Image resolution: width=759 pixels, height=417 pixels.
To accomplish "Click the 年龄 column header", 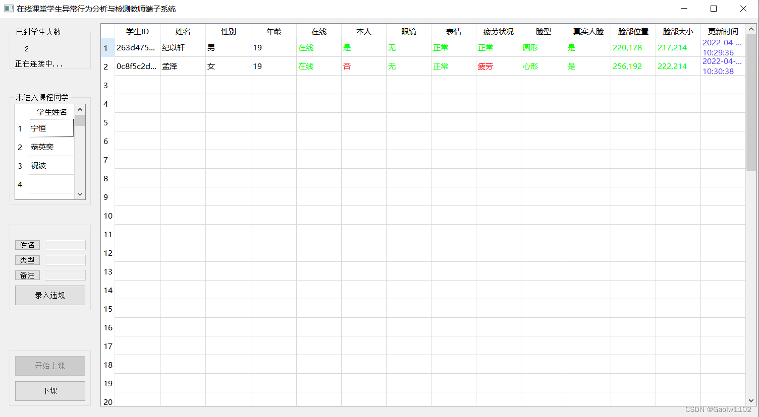I will tap(274, 31).
